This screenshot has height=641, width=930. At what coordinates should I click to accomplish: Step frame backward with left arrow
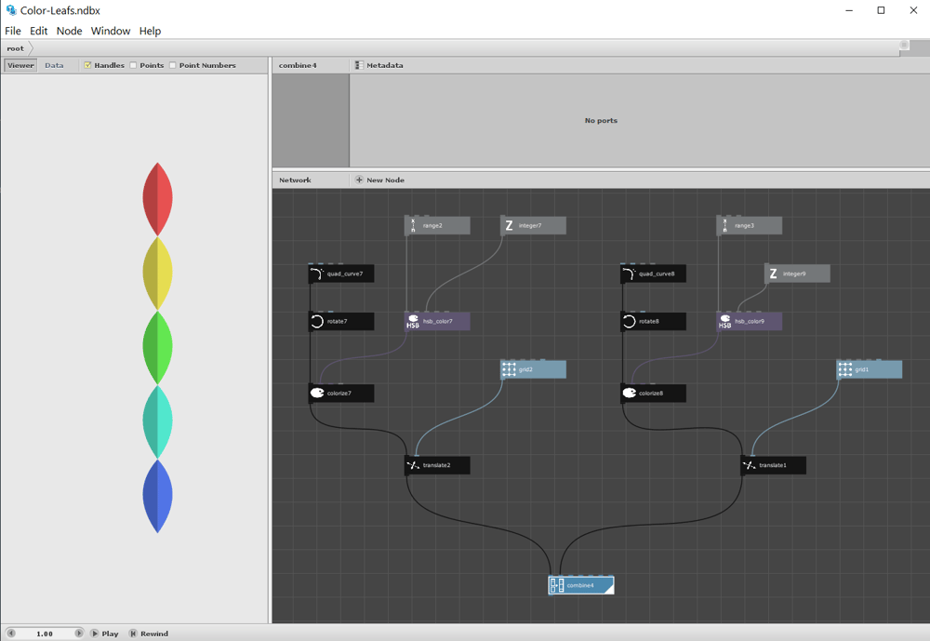coord(10,634)
